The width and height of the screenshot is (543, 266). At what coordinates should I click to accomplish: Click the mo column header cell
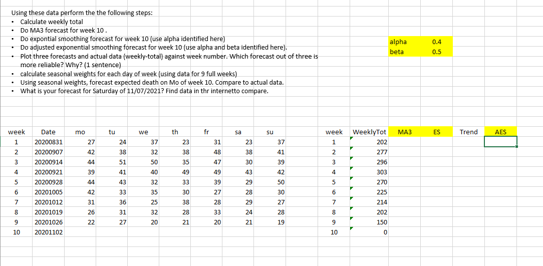tap(80, 132)
